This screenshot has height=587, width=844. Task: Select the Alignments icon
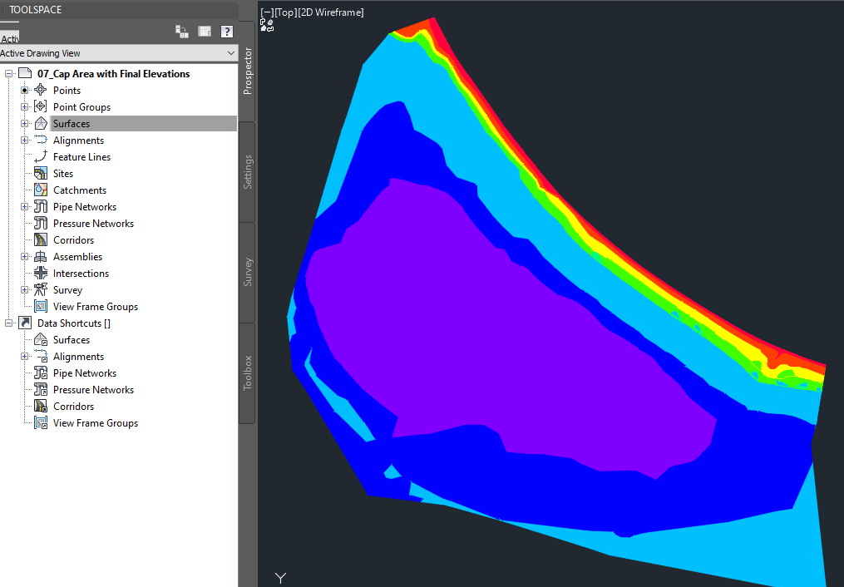point(41,140)
